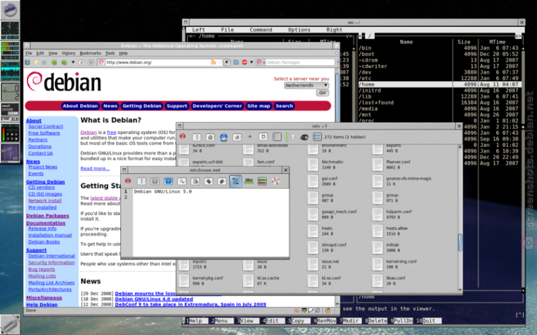Image resolution: width=537 pixels, height=335 pixels.
Task: Select the /etc row in mc right panel
Action: pos(440,78)
